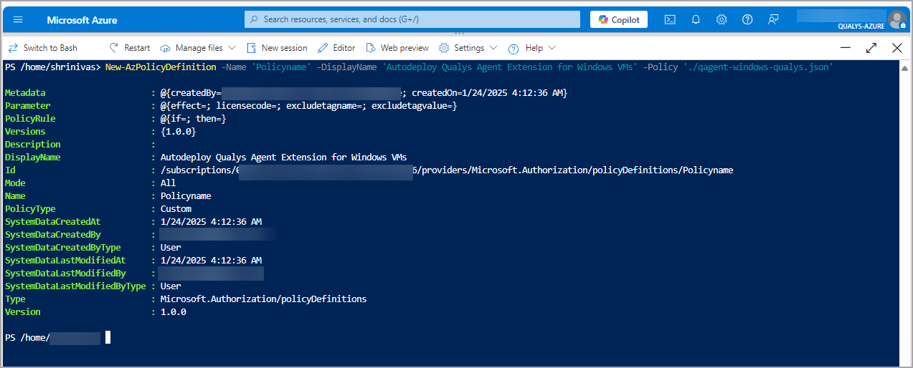
Task: Click the search resources input field
Action: [x=412, y=19]
